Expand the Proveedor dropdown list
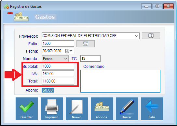 137,36
